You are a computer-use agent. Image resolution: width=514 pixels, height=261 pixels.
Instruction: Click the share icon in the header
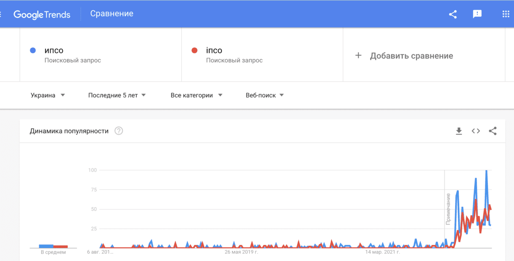click(x=453, y=14)
